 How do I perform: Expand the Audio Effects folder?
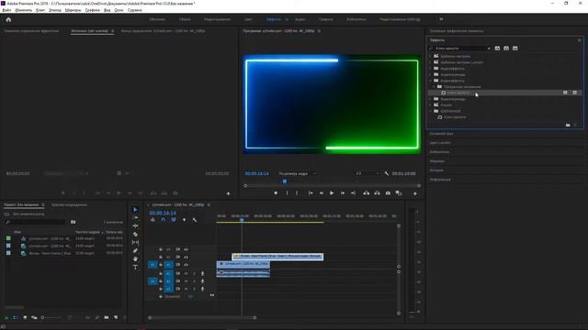(431, 69)
